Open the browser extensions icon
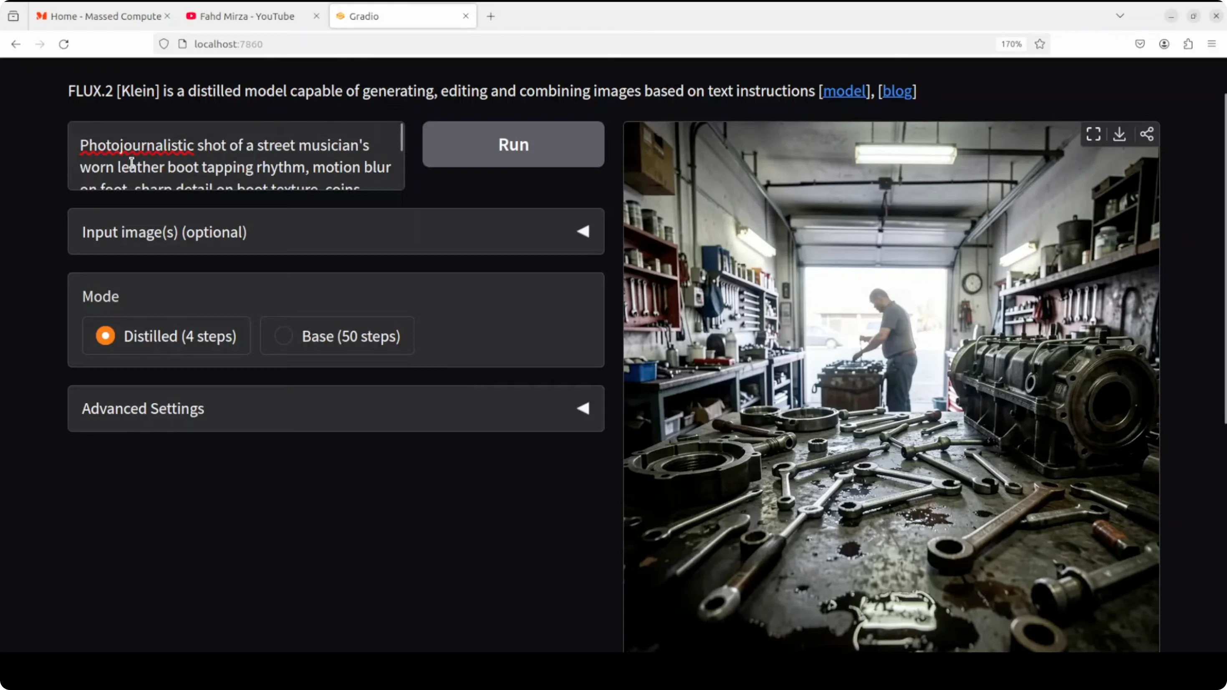The width and height of the screenshot is (1227, 690). pos(1188,44)
